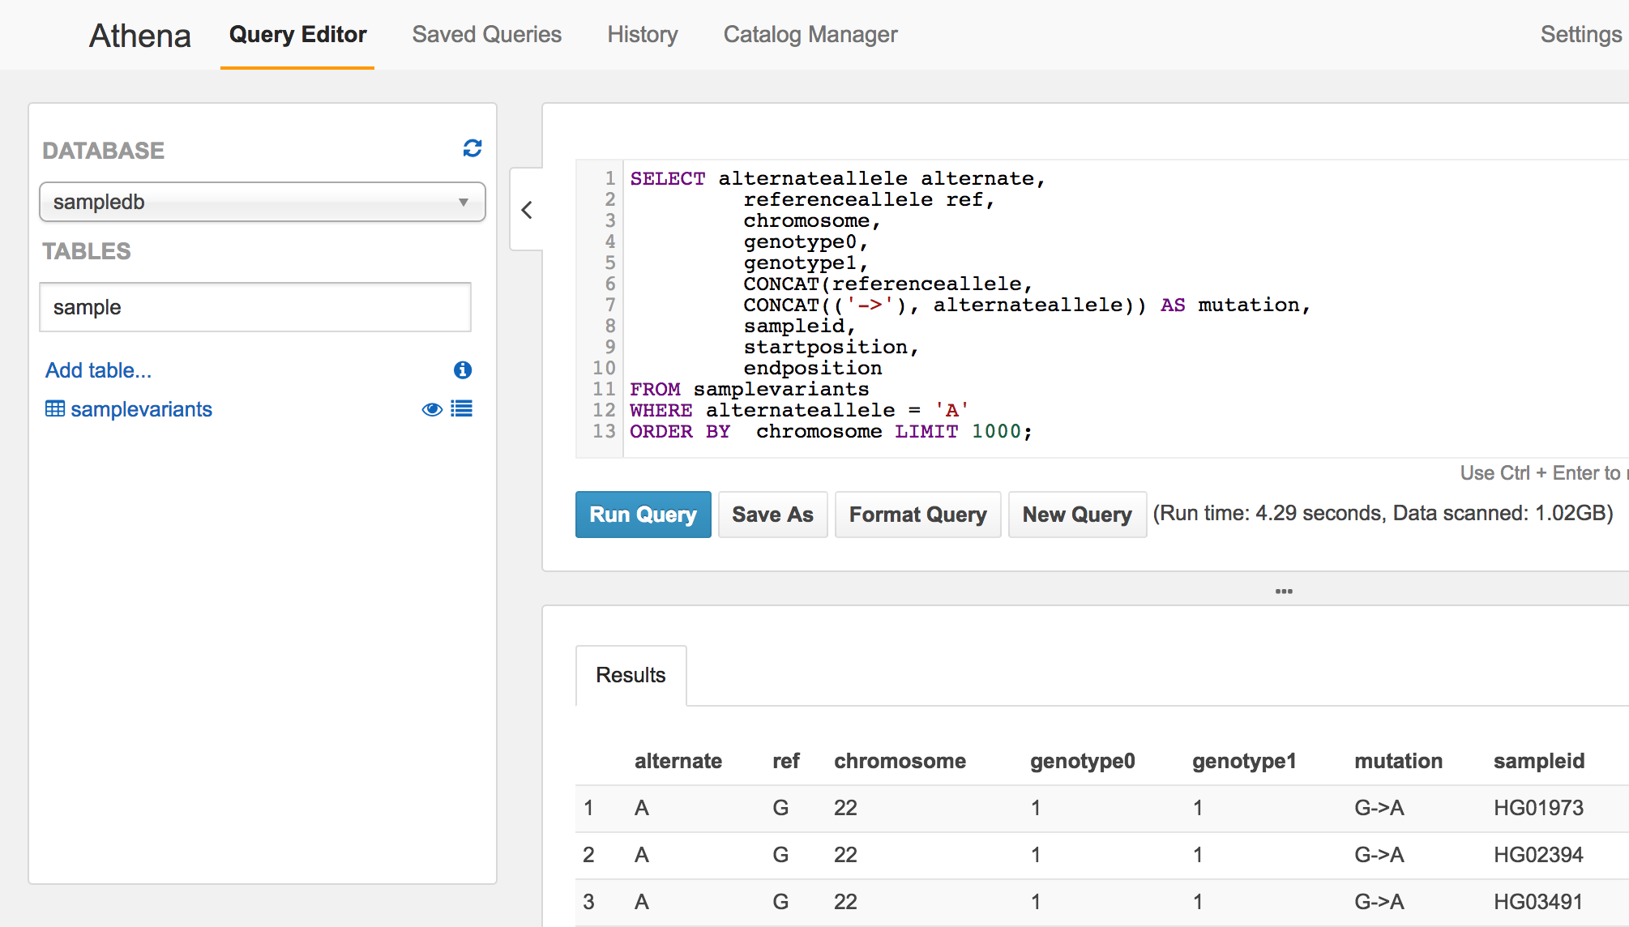Click Format Query button
Screen dimensions: 1629x927
[x=917, y=515]
